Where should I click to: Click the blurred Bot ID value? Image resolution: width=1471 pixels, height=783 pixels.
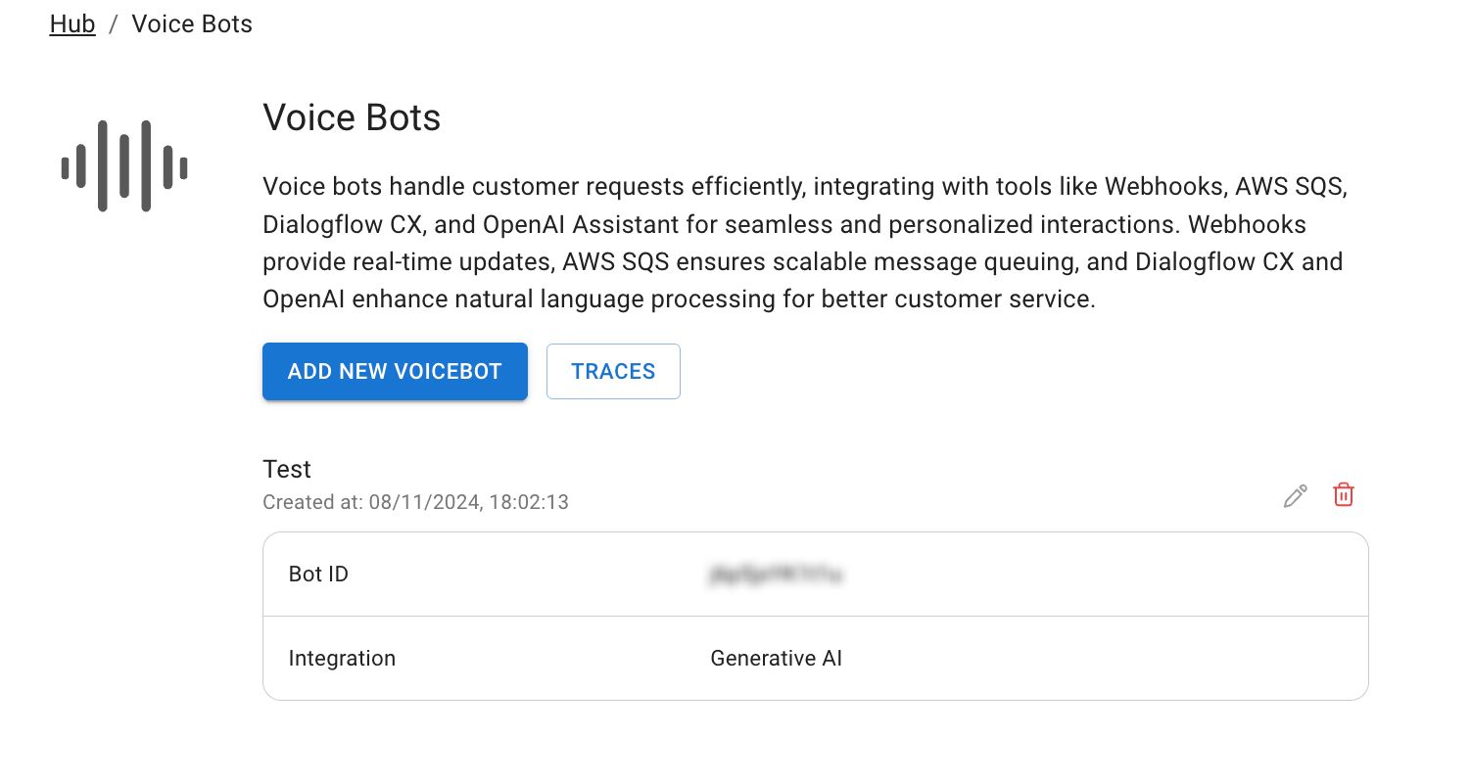pyautogui.click(x=774, y=575)
